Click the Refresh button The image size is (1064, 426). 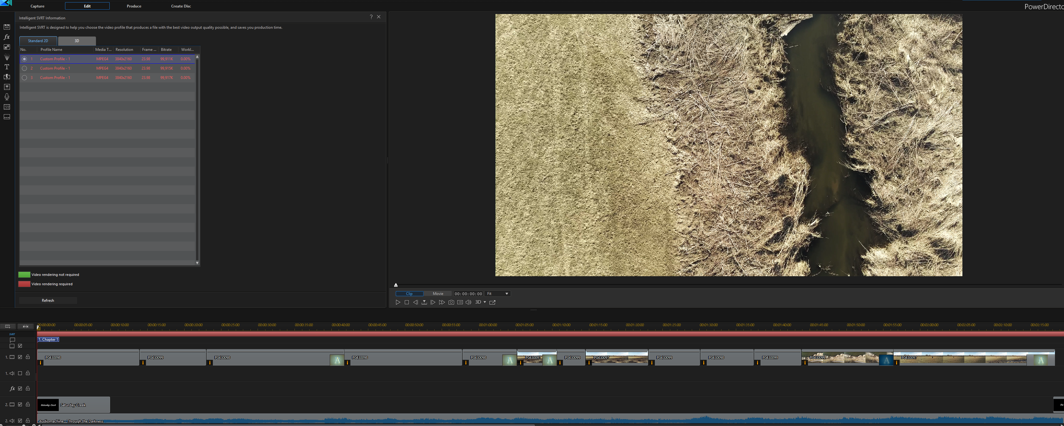coord(48,301)
